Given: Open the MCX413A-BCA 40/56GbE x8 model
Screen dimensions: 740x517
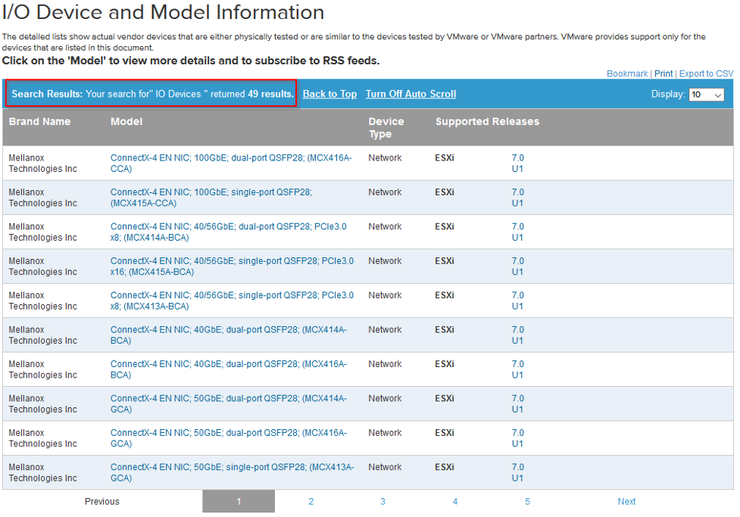Looking at the screenshot, I should click(x=232, y=301).
